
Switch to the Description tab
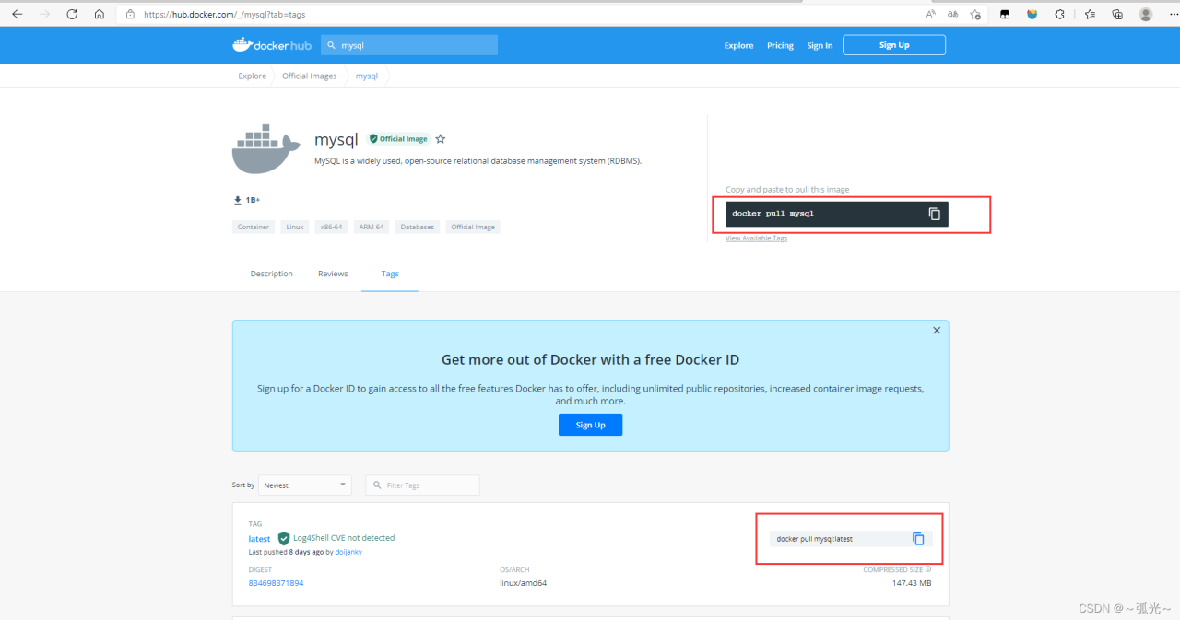271,274
